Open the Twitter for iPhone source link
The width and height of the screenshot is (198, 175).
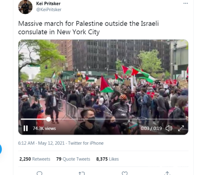pyautogui.click(x=86, y=143)
